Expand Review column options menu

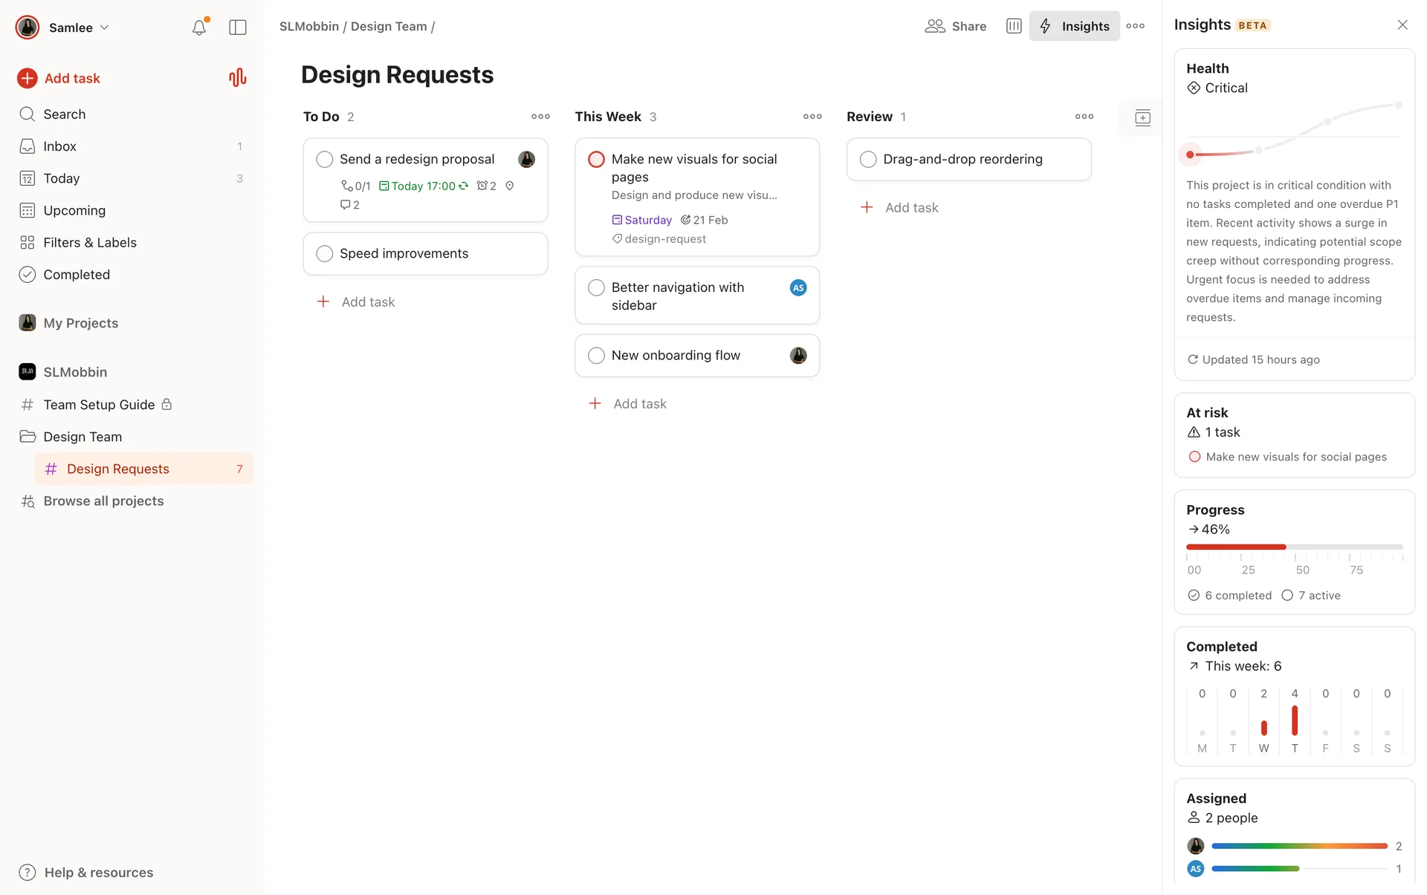(x=1084, y=117)
